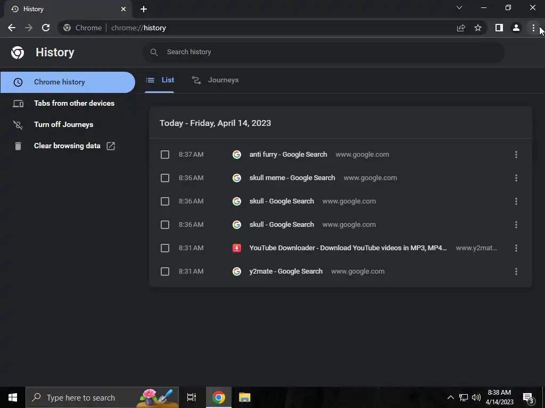This screenshot has width=545, height=408.
Task: Tick the checkbox of the first skull search
Action: (165, 201)
